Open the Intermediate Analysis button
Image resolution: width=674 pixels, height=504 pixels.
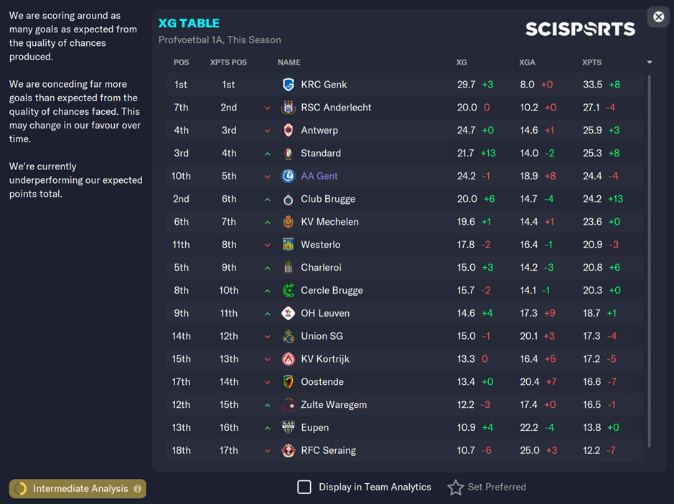tap(78, 488)
